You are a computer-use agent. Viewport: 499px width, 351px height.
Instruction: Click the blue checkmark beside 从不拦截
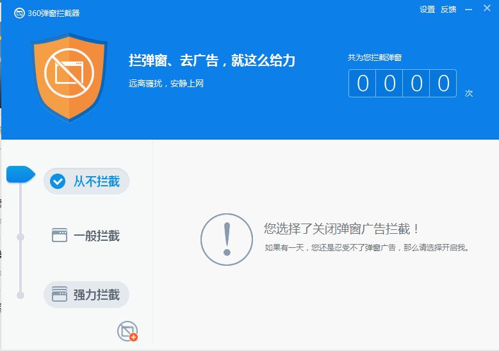tap(58, 181)
